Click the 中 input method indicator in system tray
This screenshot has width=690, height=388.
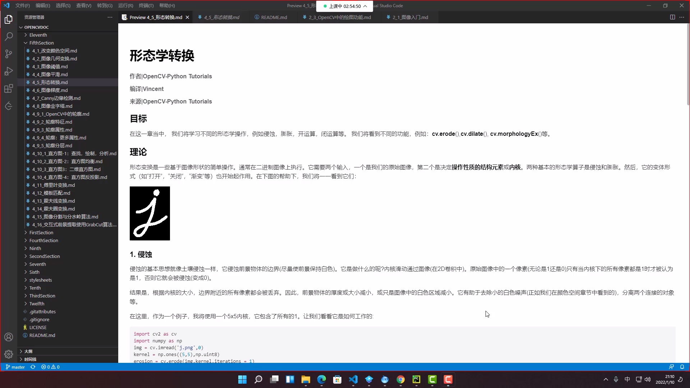coord(627,379)
